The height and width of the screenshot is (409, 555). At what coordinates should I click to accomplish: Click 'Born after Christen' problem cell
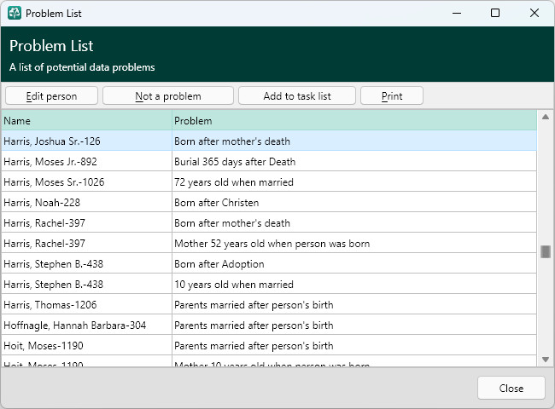pyautogui.click(x=354, y=203)
